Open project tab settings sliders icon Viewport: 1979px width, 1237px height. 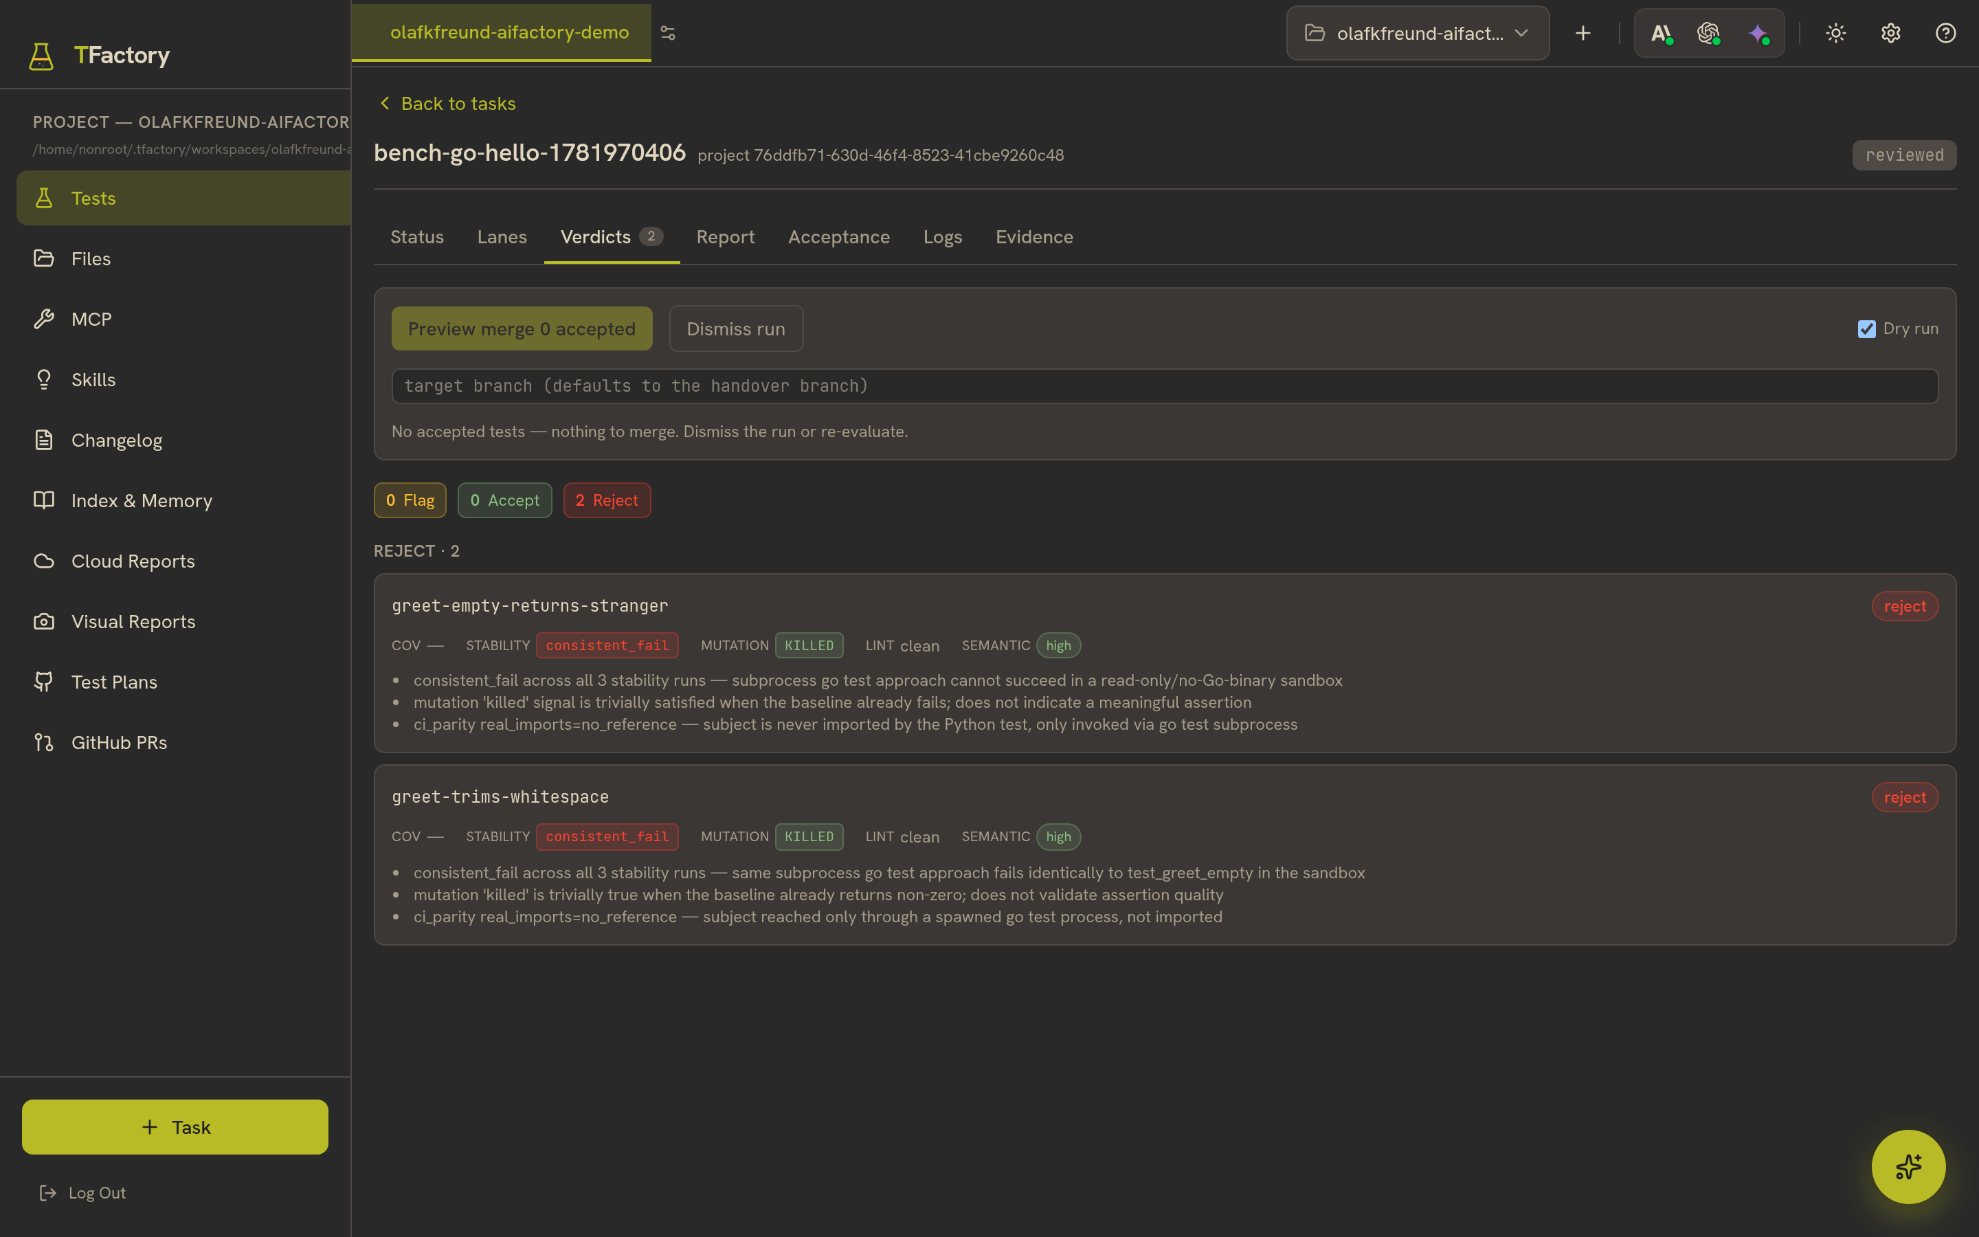[668, 33]
